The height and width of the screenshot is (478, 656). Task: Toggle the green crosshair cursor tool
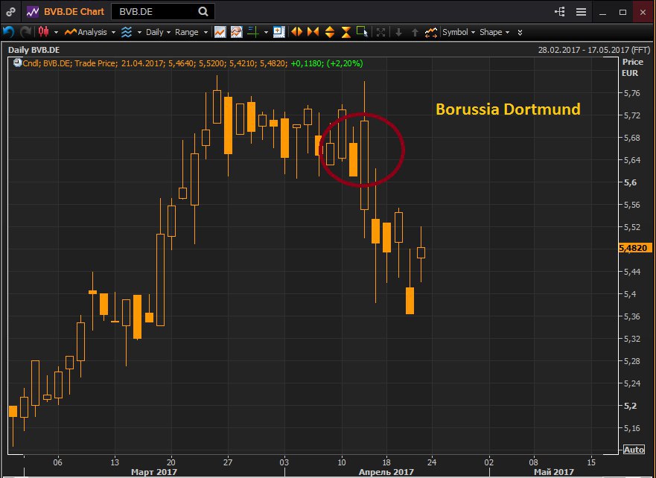[253, 32]
